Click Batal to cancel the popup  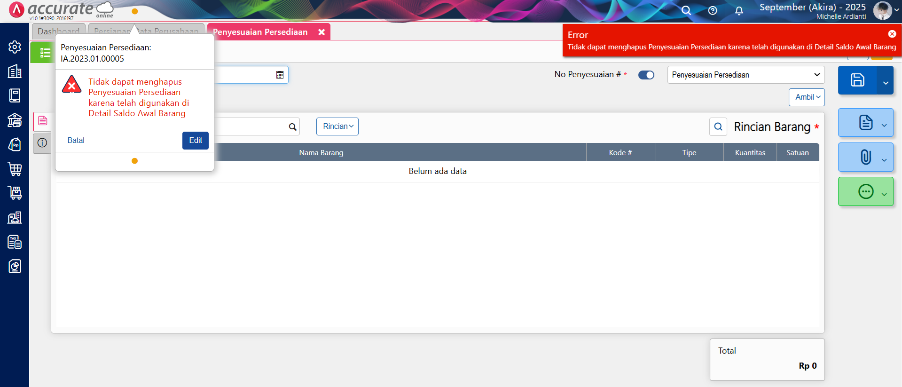point(76,141)
